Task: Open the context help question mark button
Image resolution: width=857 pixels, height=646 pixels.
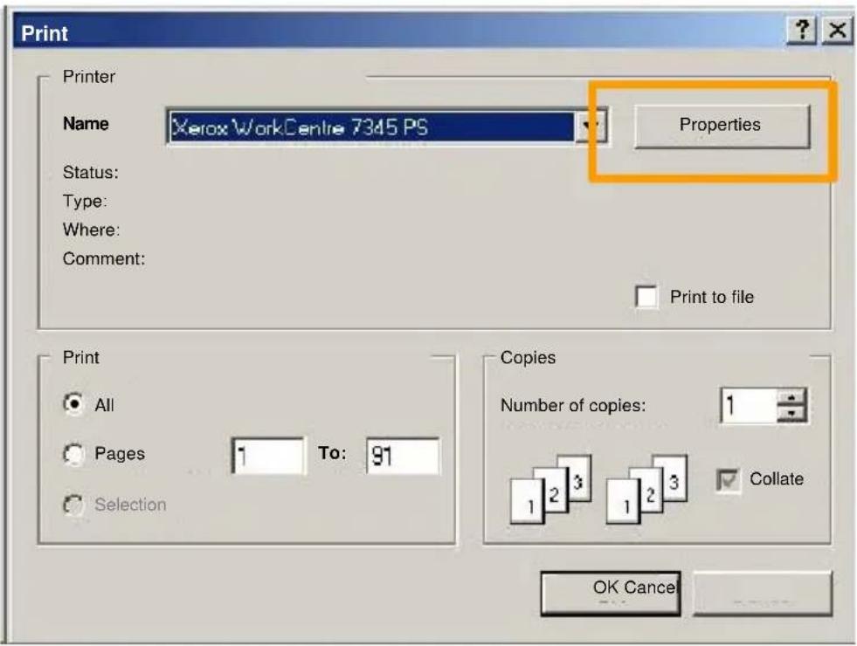Action: click(x=801, y=30)
